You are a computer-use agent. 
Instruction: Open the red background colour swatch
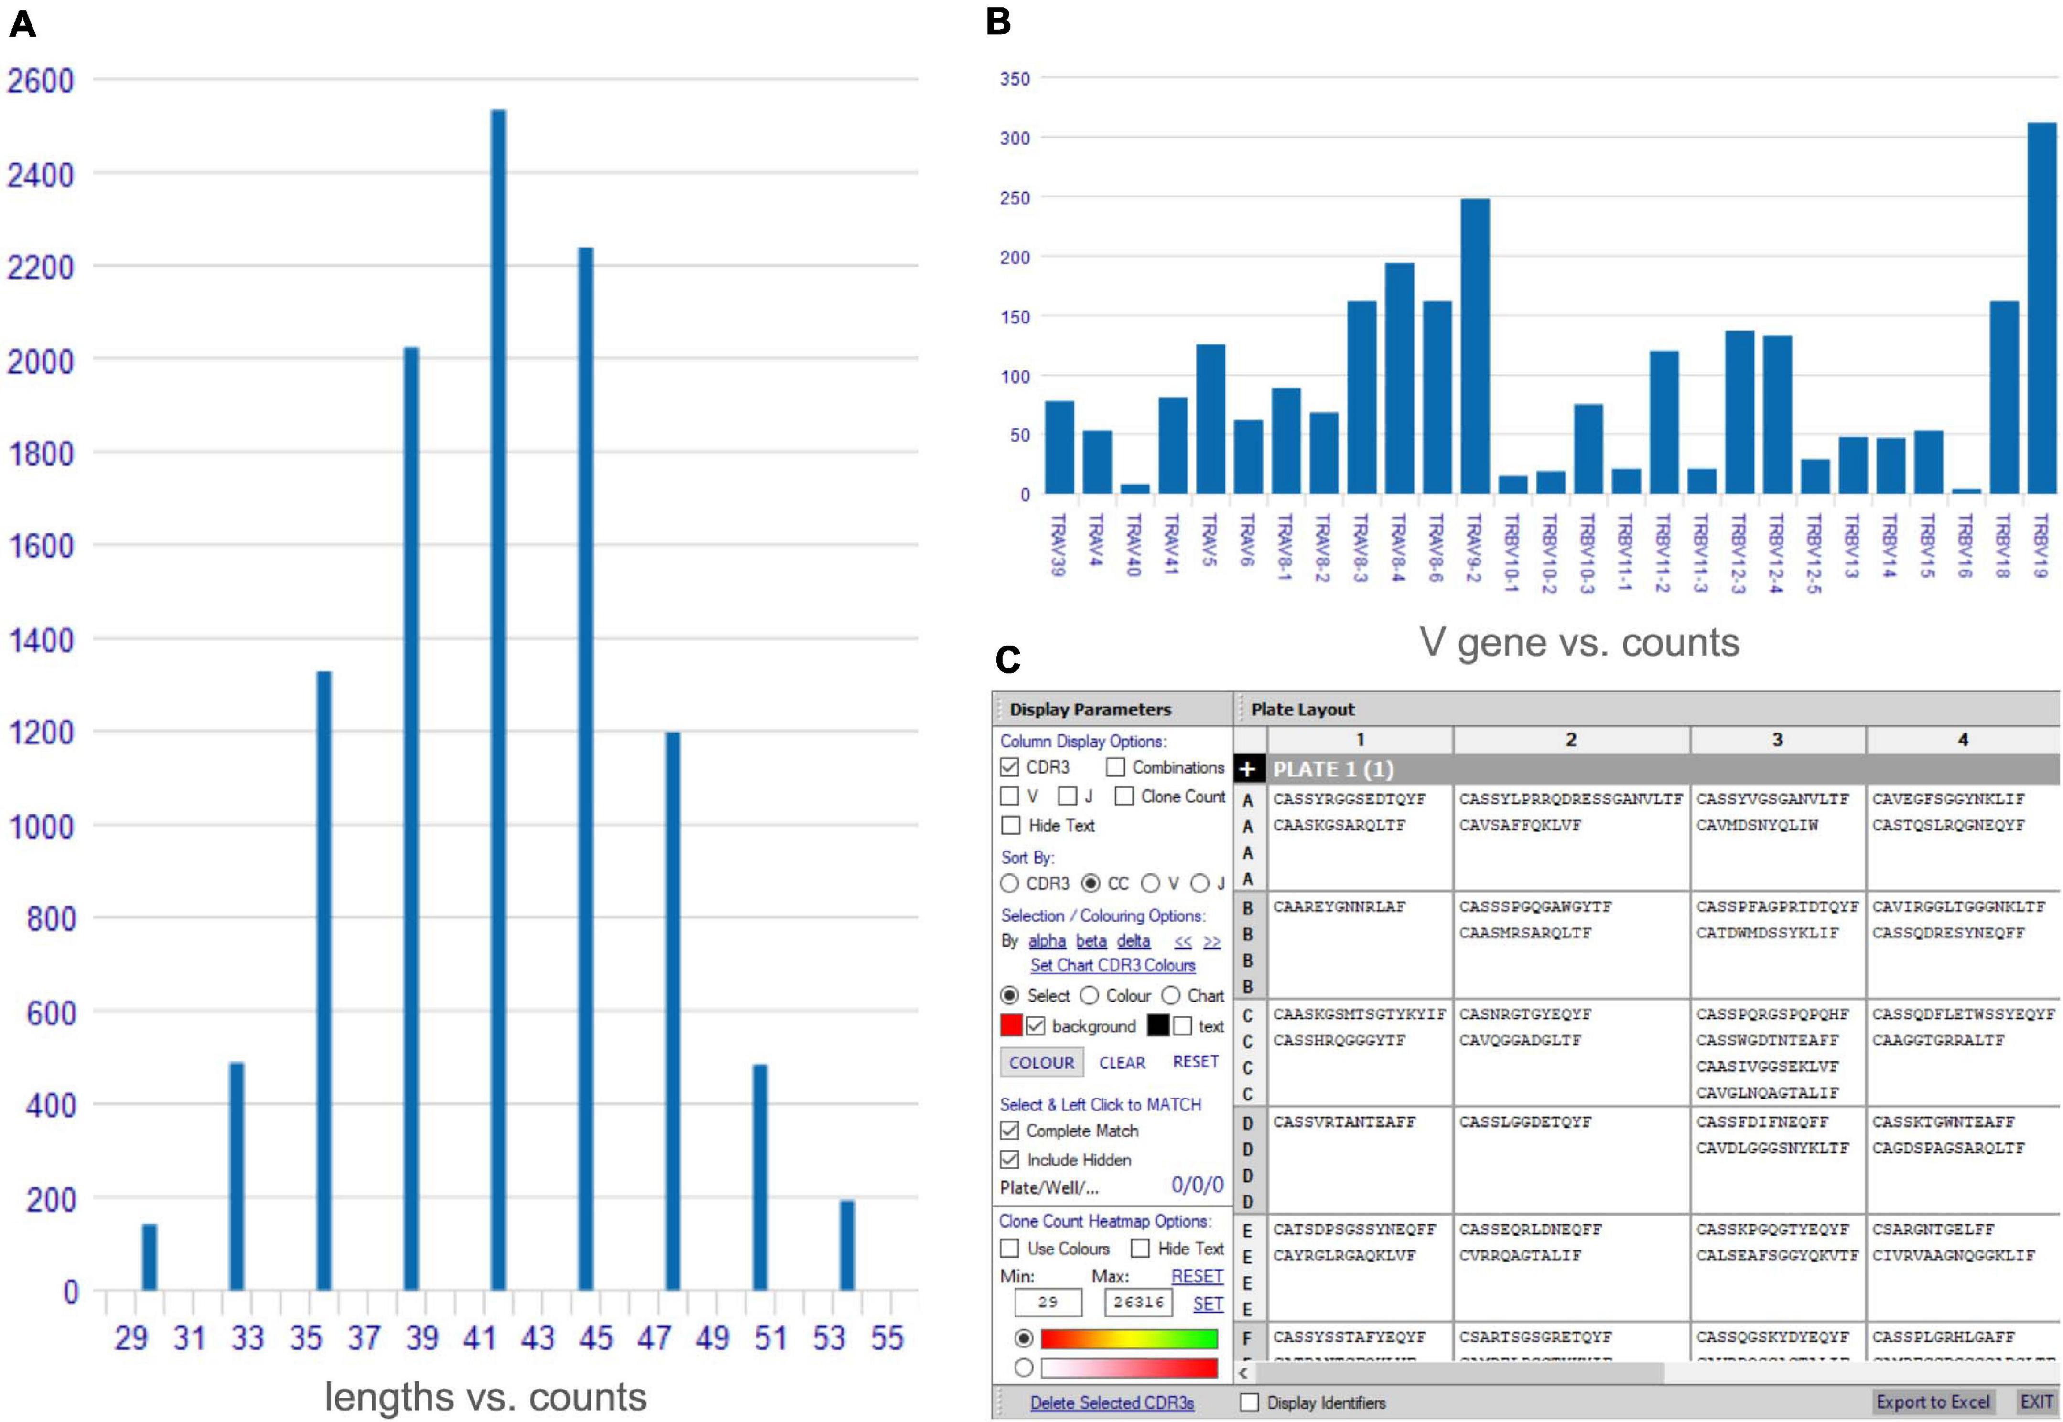click(x=1012, y=1025)
